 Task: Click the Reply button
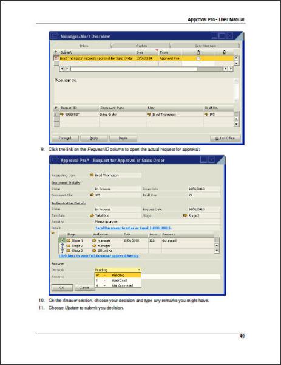point(94,138)
